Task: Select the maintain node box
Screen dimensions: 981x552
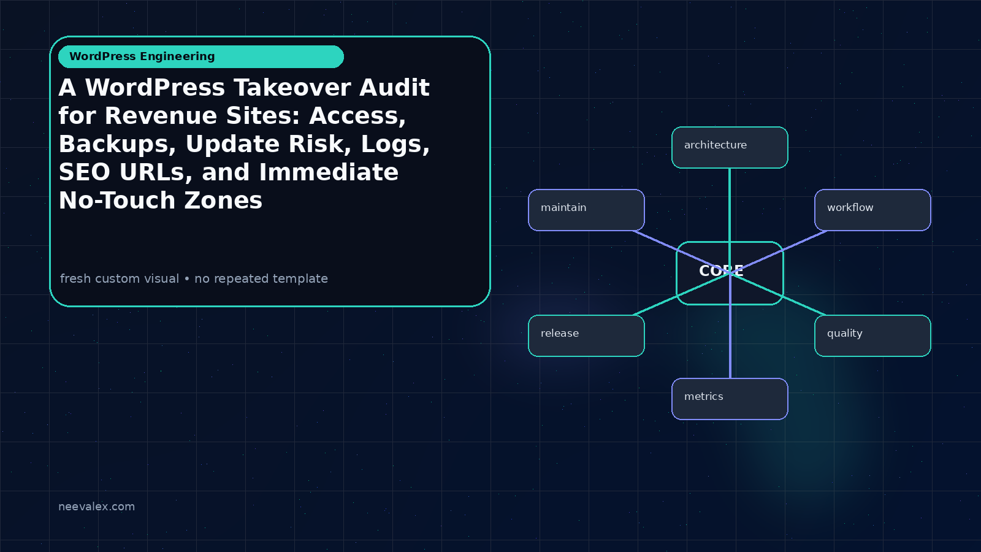Action: coord(586,210)
